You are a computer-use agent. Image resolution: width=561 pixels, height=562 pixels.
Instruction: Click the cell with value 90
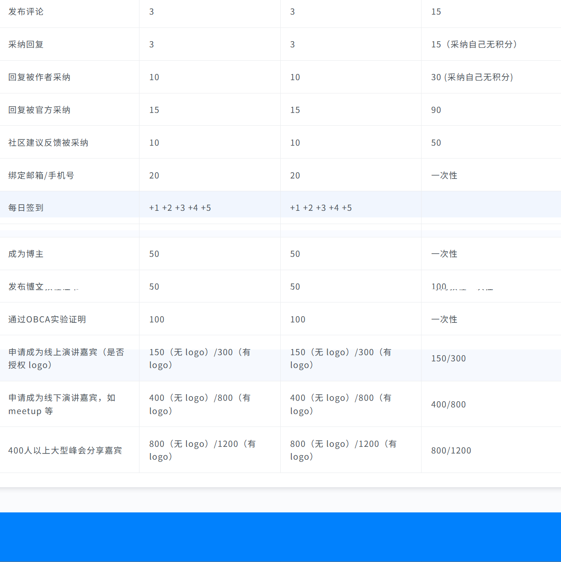(x=436, y=110)
